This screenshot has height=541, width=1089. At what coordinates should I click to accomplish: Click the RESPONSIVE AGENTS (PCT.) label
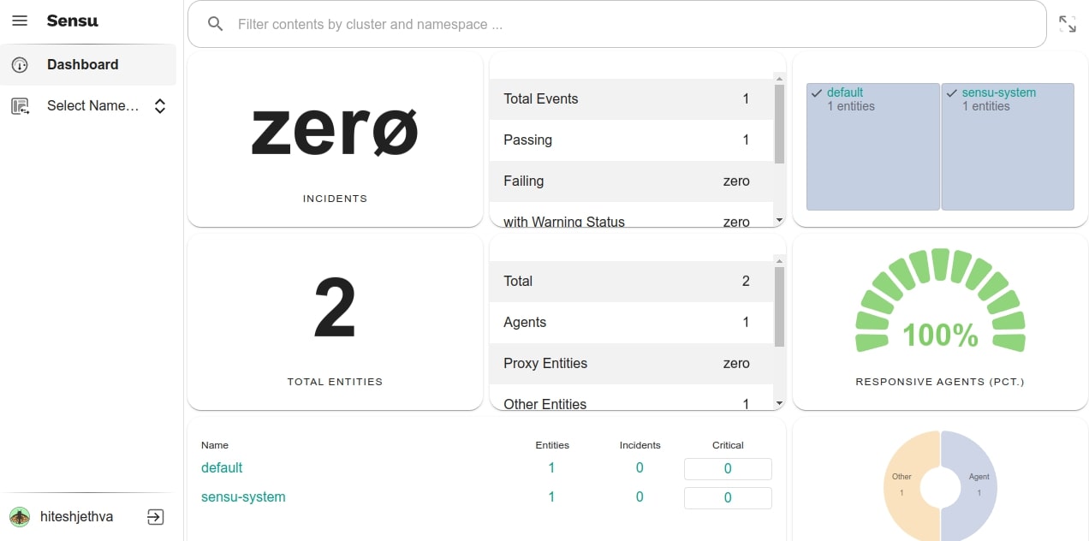(x=940, y=382)
